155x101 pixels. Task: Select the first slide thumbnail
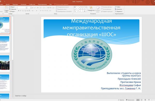click(5, 25)
